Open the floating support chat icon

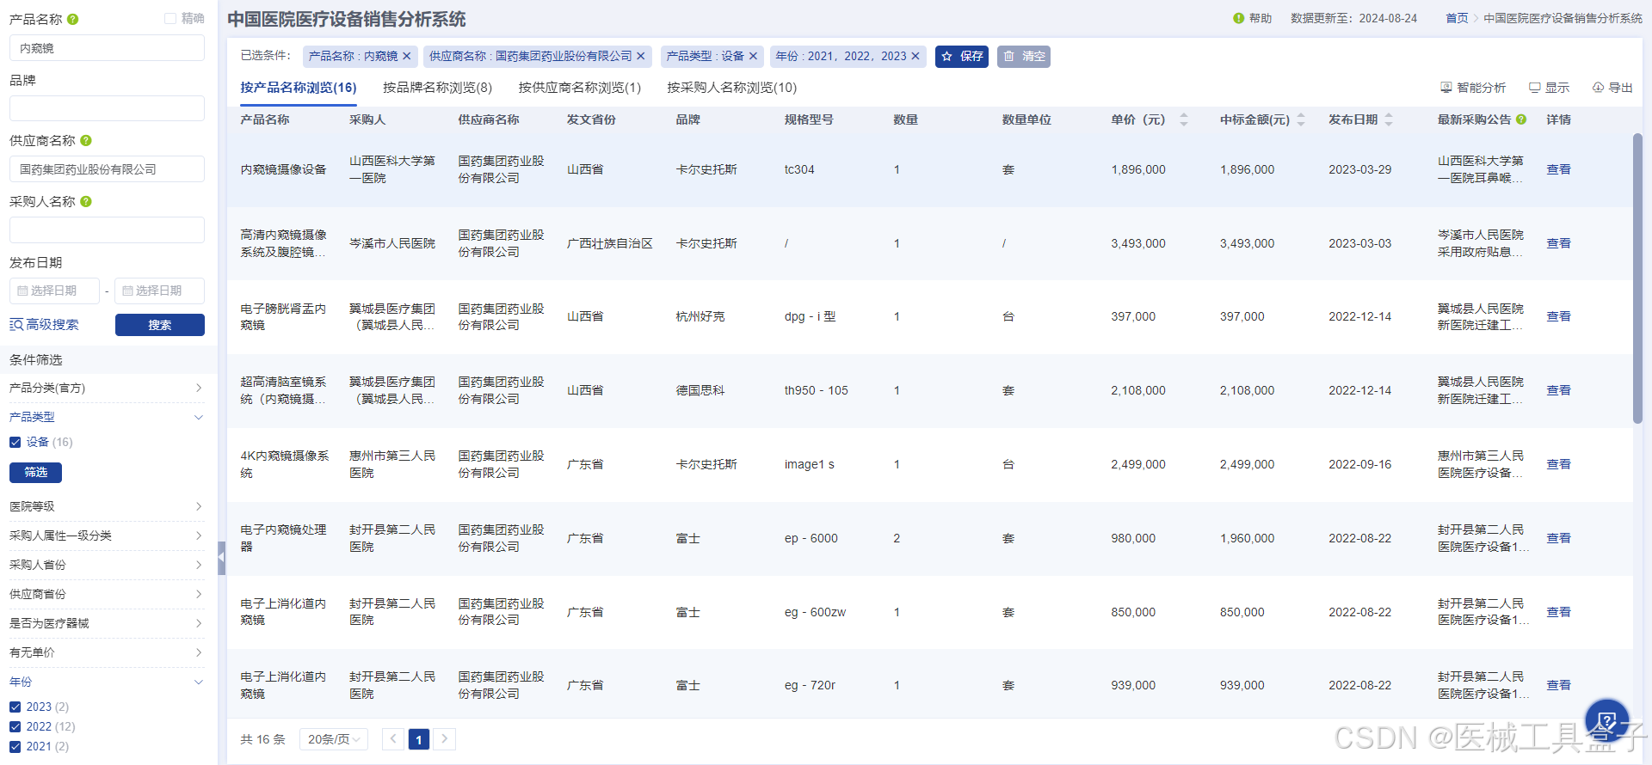(x=1606, y=720)
